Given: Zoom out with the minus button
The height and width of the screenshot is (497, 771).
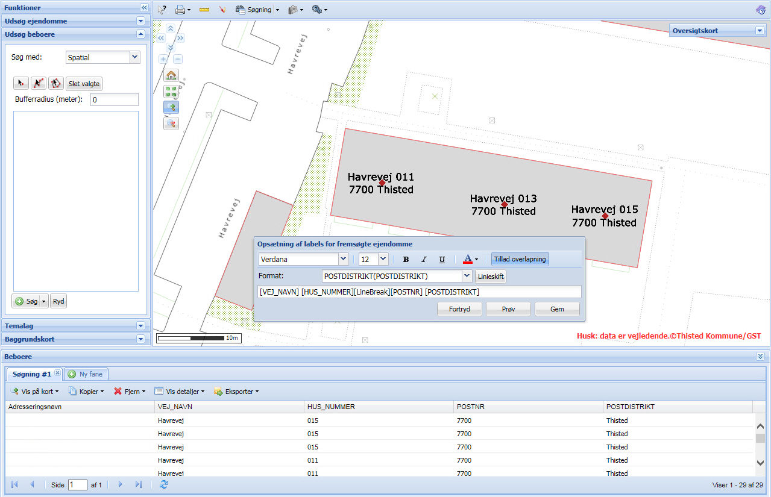Looking at the screenshot, I should pos(178,59).
